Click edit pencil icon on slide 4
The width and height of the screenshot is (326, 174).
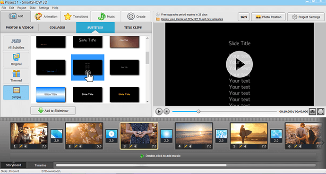pos(186,146)
